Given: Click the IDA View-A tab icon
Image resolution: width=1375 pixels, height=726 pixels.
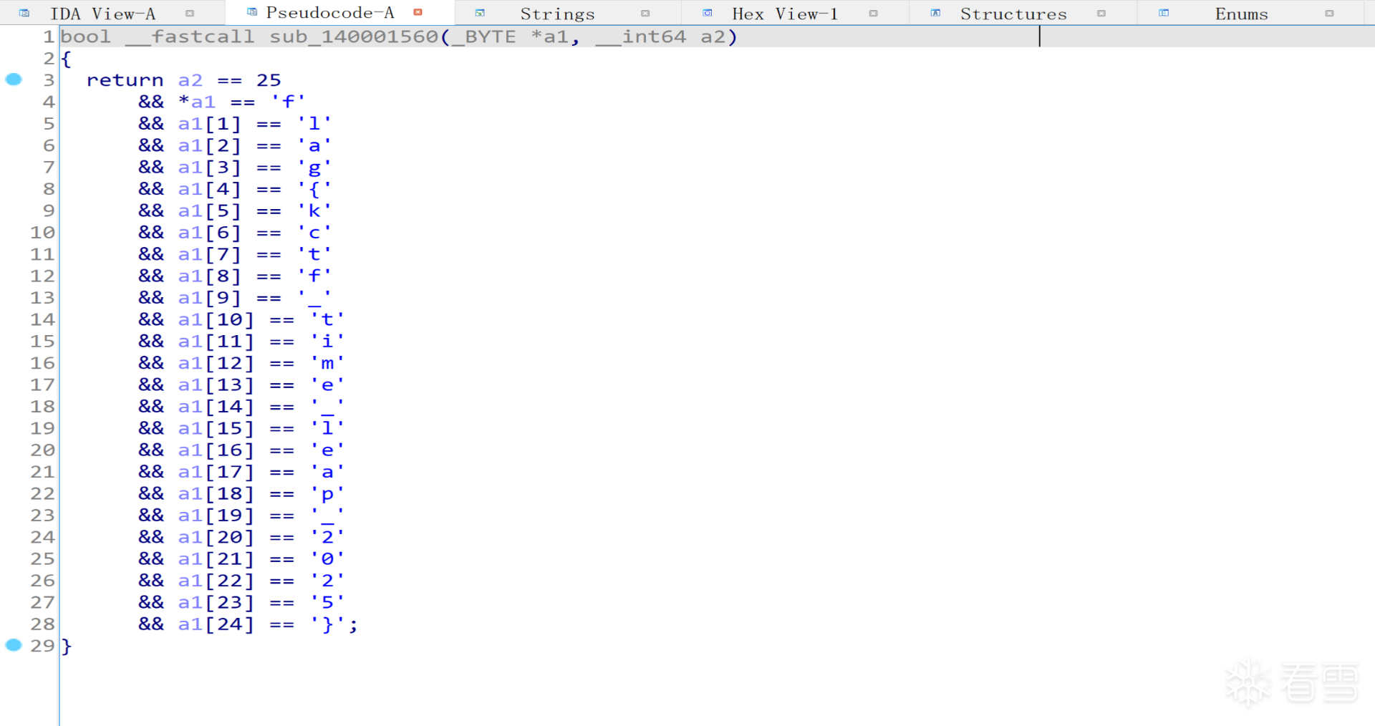Looking at the screenshot, I should pos(24,14).
